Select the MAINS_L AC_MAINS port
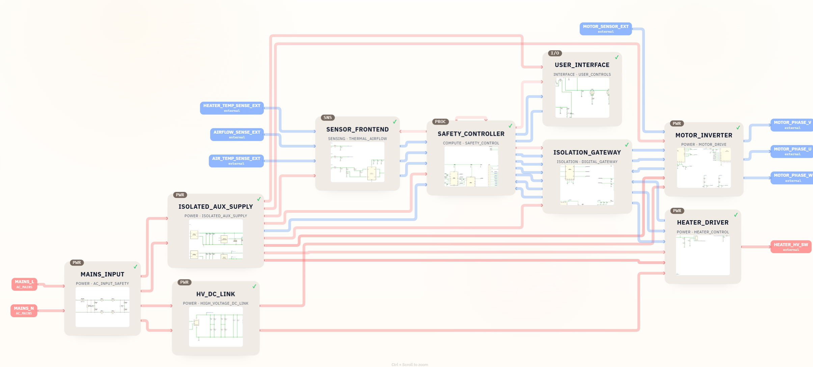 click(24, 284)
